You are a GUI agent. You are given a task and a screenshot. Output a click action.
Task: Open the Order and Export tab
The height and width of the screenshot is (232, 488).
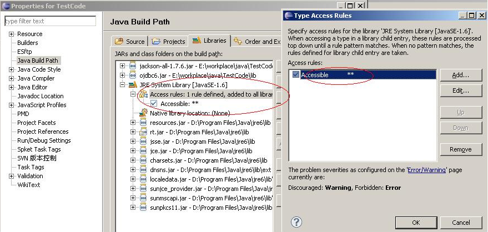pyautogui.click(x=256, y=42)
